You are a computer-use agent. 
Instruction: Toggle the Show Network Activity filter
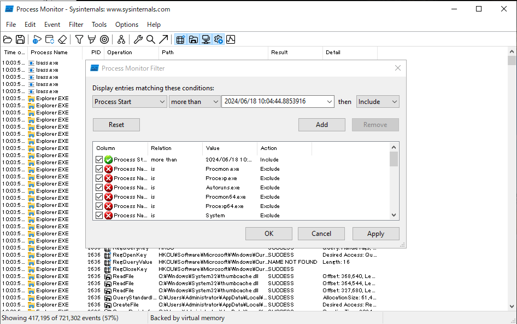coord(206,39)
